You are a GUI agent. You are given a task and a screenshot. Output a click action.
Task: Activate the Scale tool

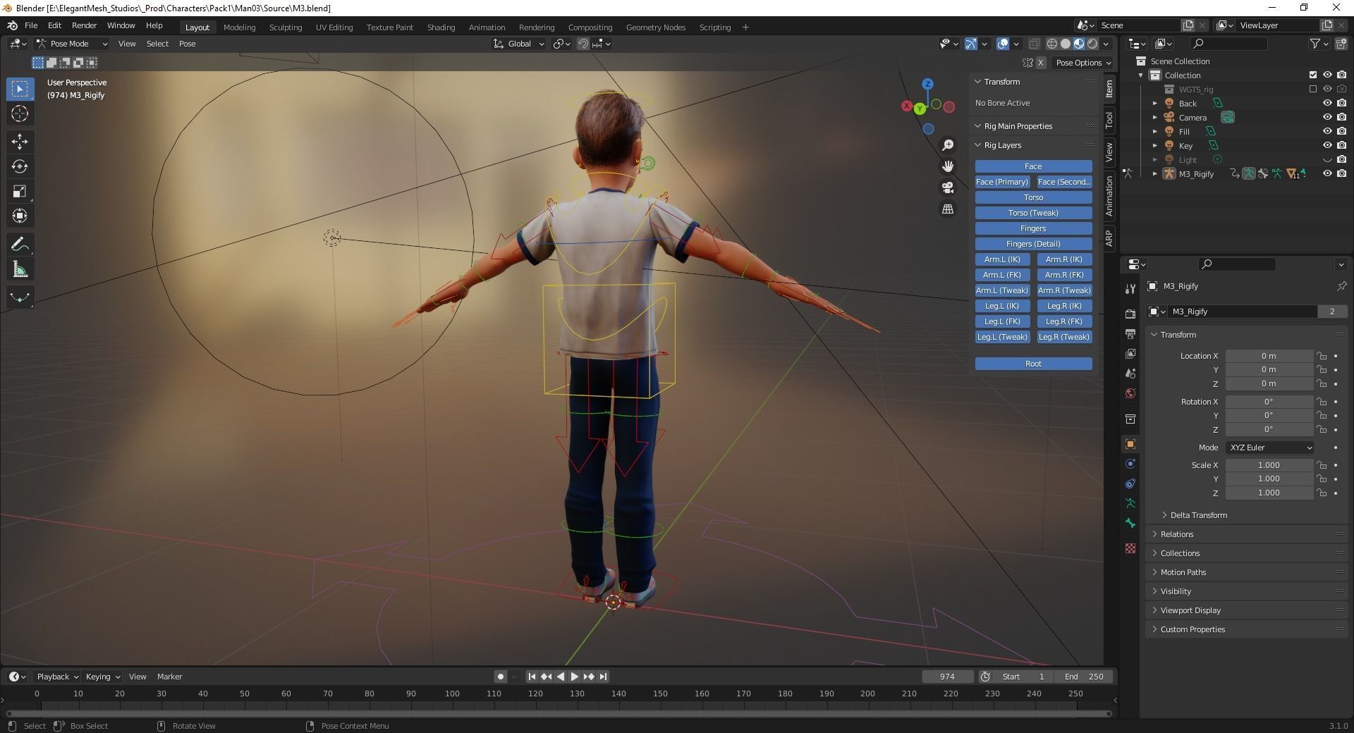(x=20, y=191)
